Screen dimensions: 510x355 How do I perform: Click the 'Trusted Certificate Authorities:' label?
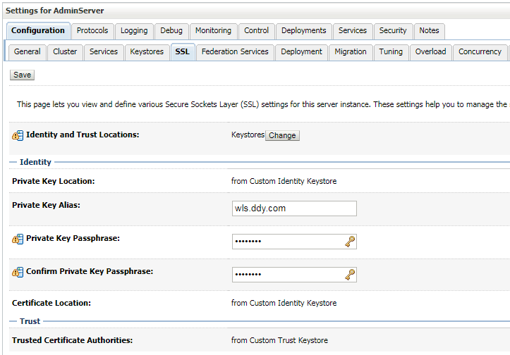[73, 340]
